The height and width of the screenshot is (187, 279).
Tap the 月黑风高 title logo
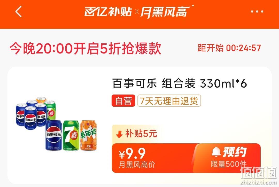165,12
